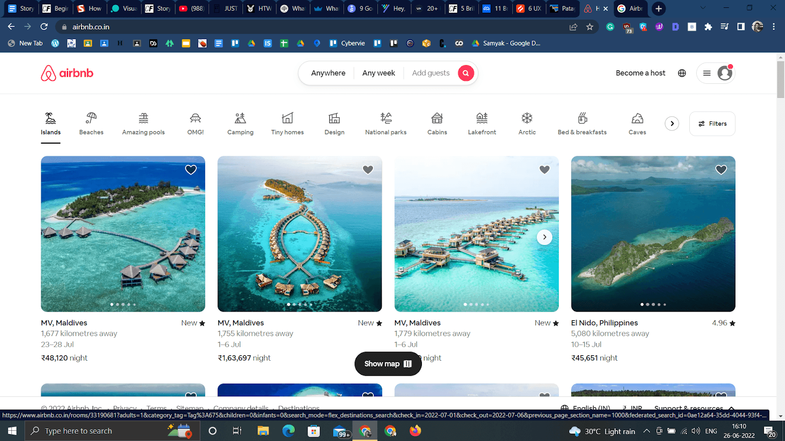Open Filters panel

click(712, 123)
